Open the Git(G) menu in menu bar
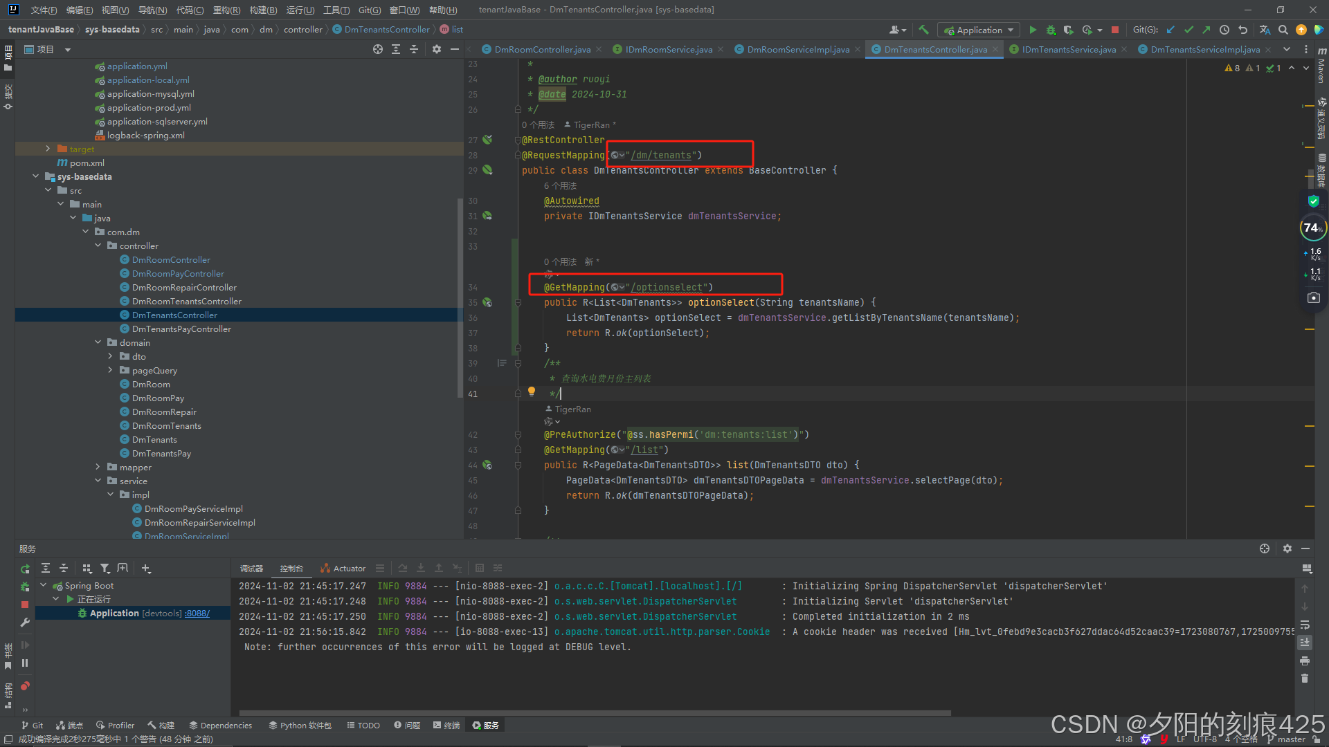 (370, 10)
